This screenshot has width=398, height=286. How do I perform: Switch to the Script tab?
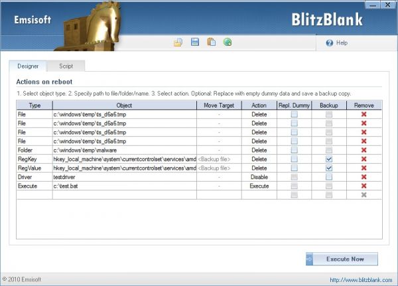pos(66,66)
